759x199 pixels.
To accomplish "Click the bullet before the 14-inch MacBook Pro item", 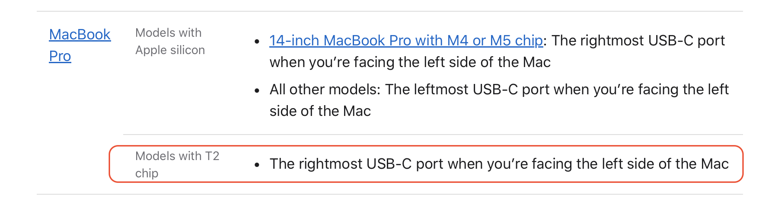I will click(x=257, y=42).
